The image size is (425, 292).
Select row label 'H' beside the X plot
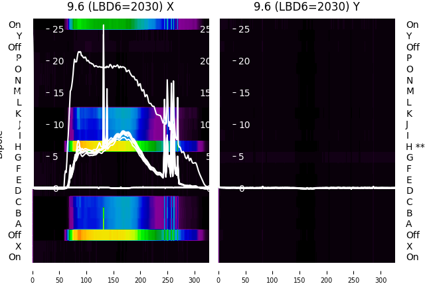pyautogui.click(x=18, y=147)
